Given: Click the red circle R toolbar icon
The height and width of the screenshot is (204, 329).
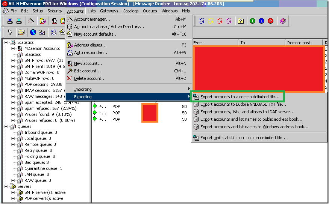Looking at the screenshot, I should [270, 21].
